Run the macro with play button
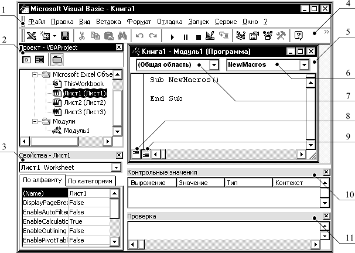This screenshot has width=355, height=253. tap(172, 37)
